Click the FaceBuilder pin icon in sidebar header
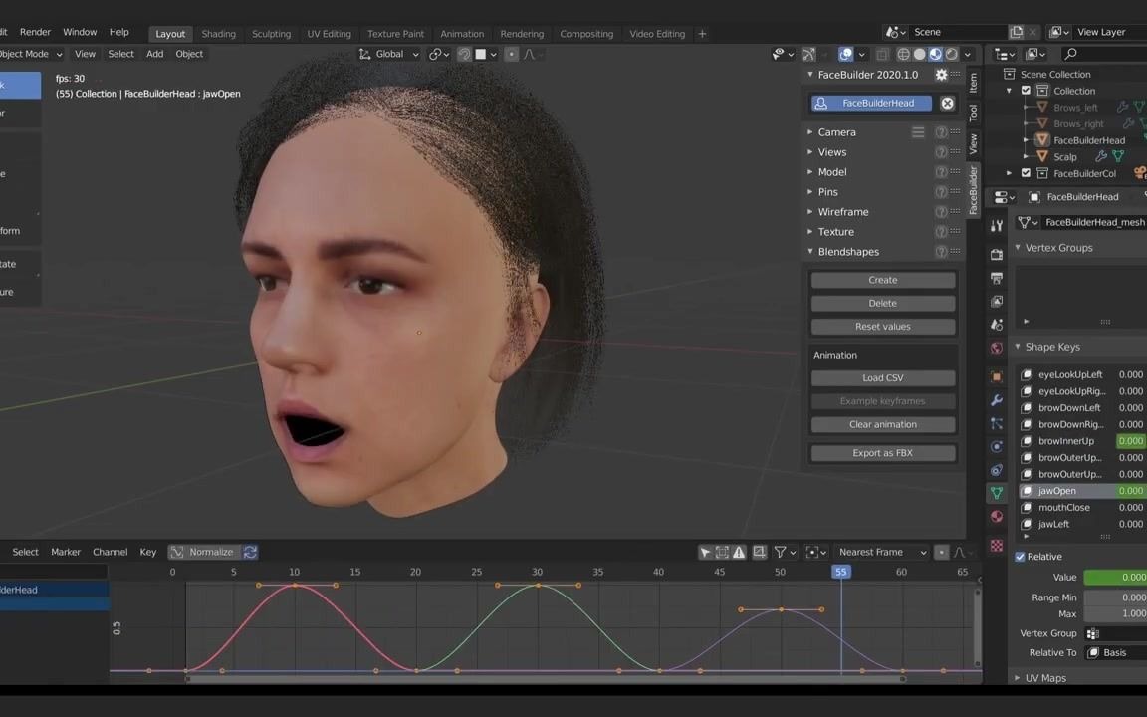Screen dimensions: 1147x717 tap(942, 75)
